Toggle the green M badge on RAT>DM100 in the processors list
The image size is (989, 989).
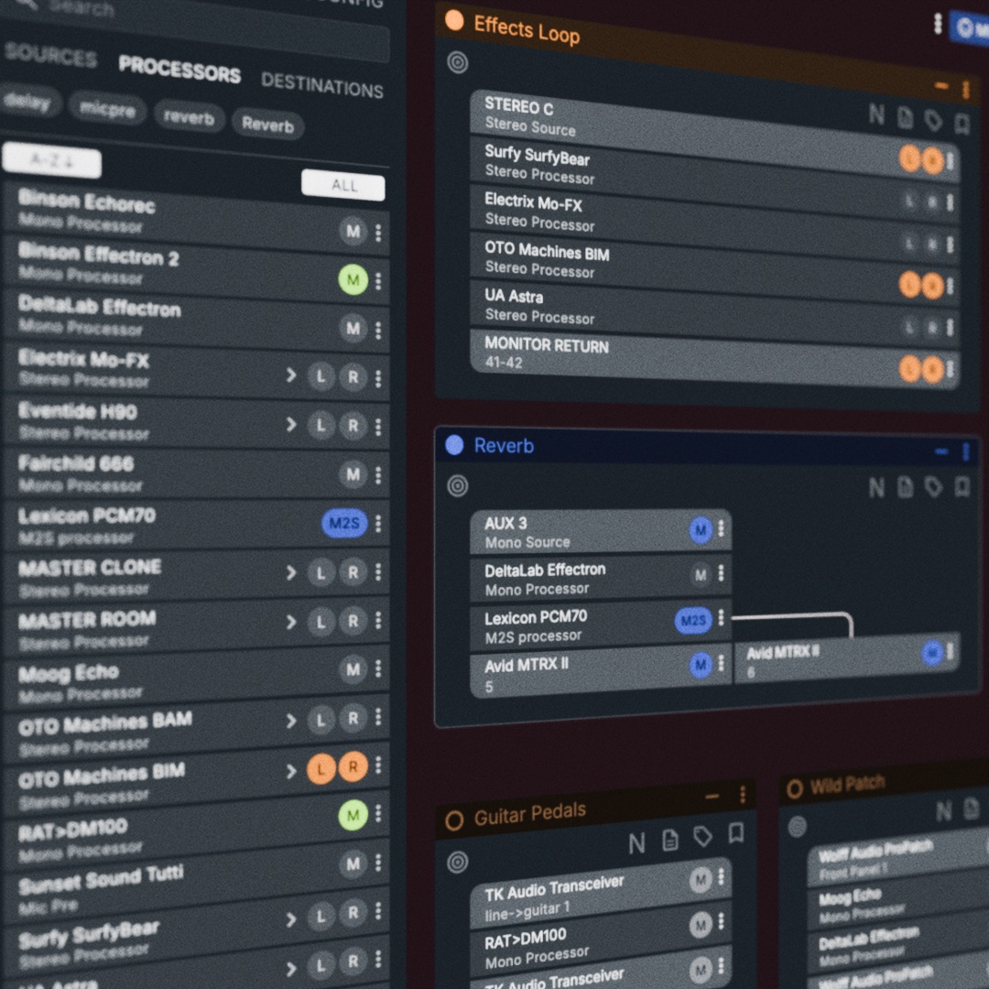(353, 815)
